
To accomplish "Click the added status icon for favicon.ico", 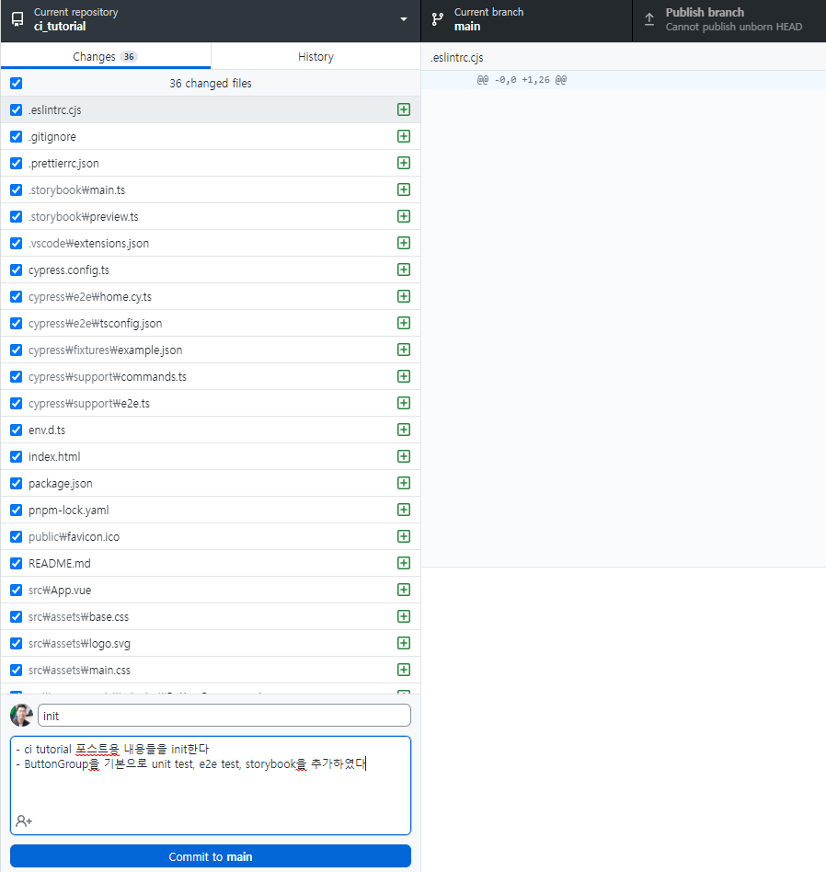I will click(404, 536).
